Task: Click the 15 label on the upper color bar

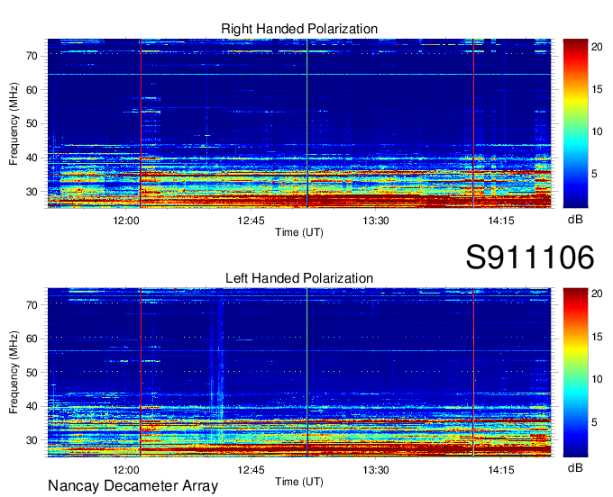Action: coord(597,89)
